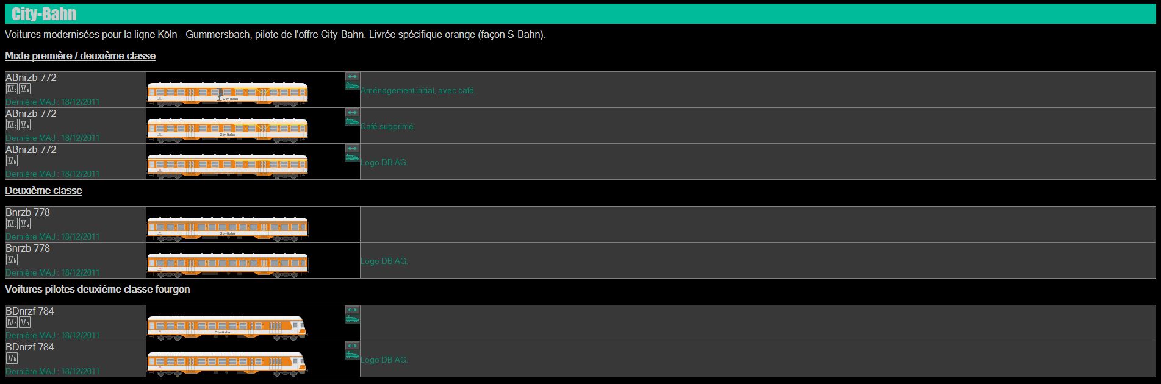Open the ABnrzb 772 coach drawing with café glass symbol
This screenshot has height=384, width=1161.
(228, 94)
